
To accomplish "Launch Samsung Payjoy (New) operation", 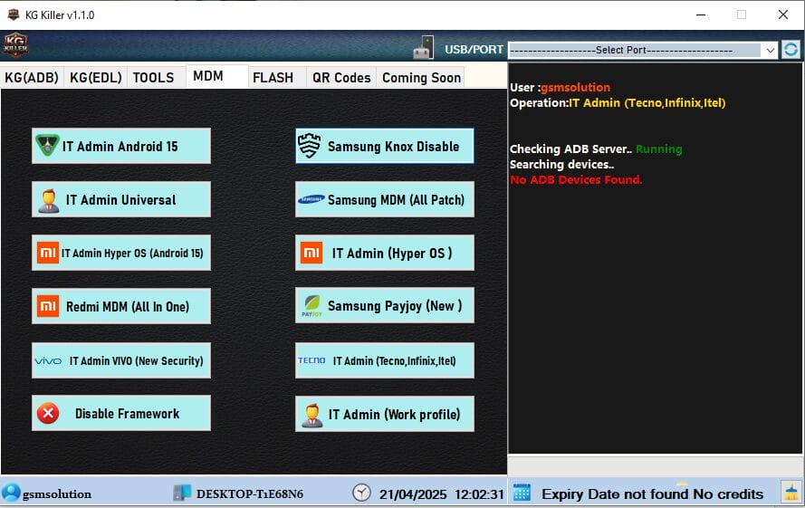I will point(384,306).
